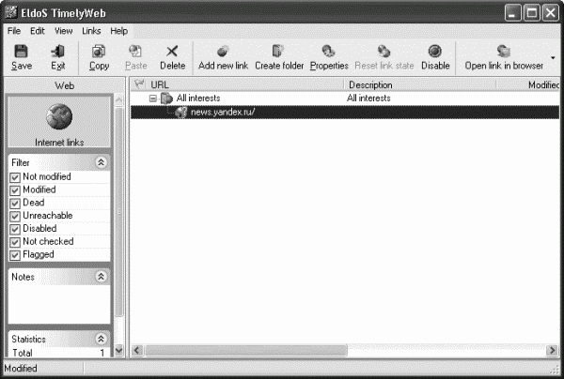
Task: Click the Add new link icon
Action: tap(223, 52)
